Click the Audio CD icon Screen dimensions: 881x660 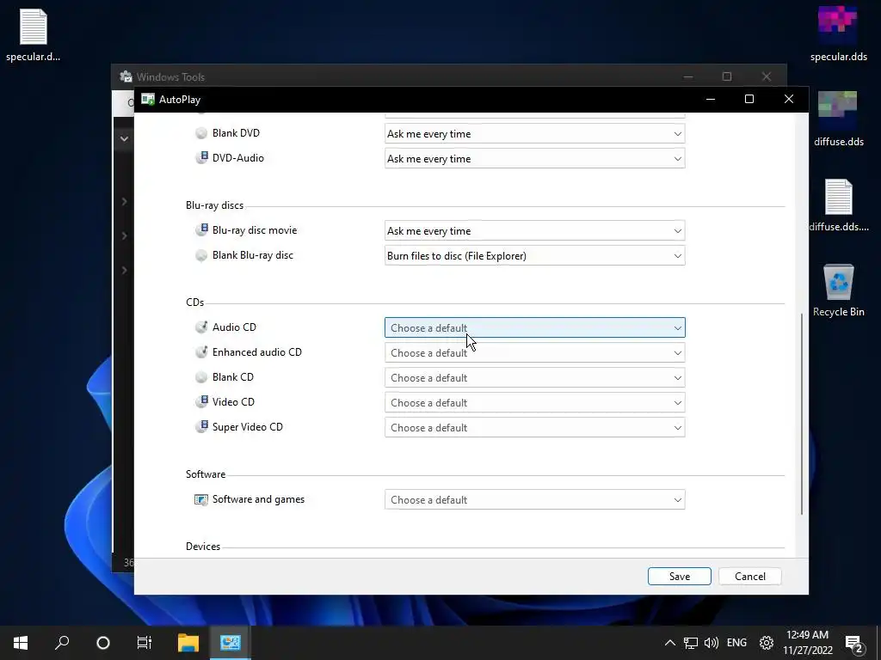click(x=201, y=327)
